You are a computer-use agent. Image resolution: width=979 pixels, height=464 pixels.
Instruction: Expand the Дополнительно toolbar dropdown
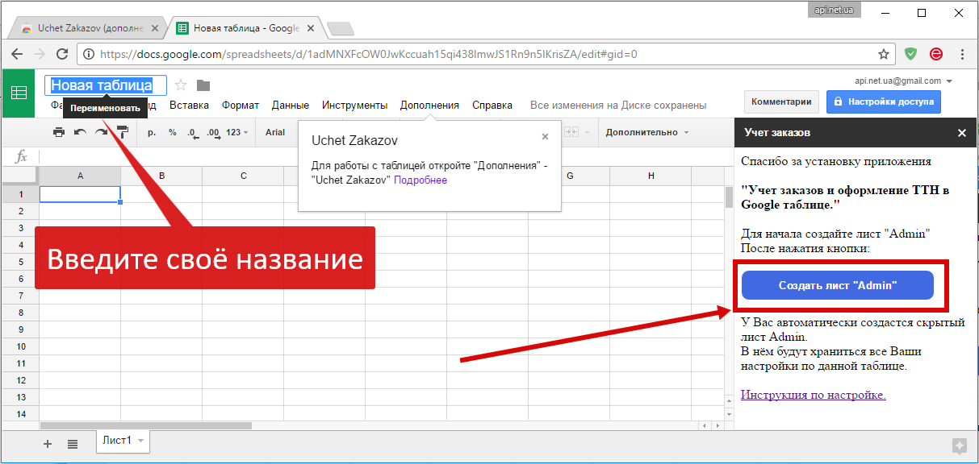point(647,132)
